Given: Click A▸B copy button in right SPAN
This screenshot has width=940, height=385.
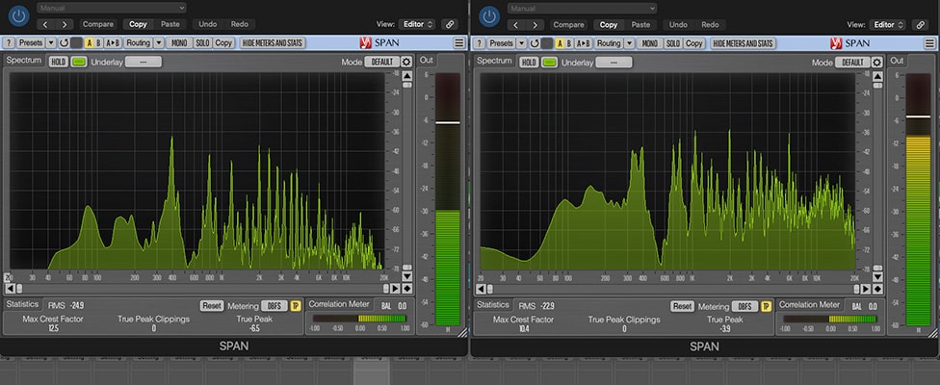Looking at the screenshot, I should (584, 43).
